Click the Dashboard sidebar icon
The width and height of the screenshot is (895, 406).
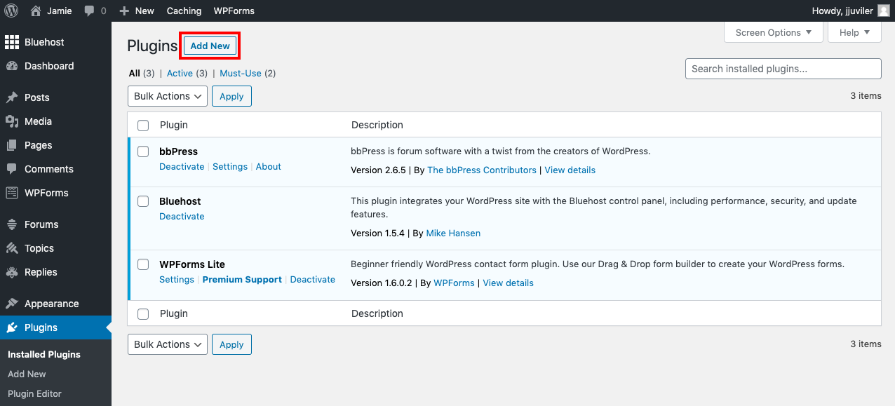pyautogui.click(x=12, y=66)
